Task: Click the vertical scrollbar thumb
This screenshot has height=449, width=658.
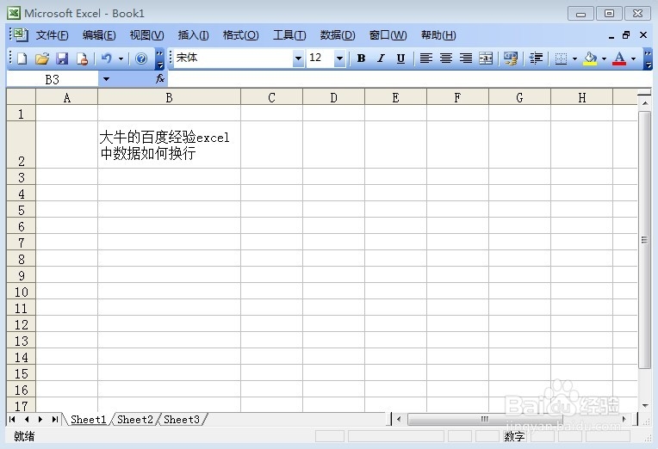Action: [x=644, y=240]
